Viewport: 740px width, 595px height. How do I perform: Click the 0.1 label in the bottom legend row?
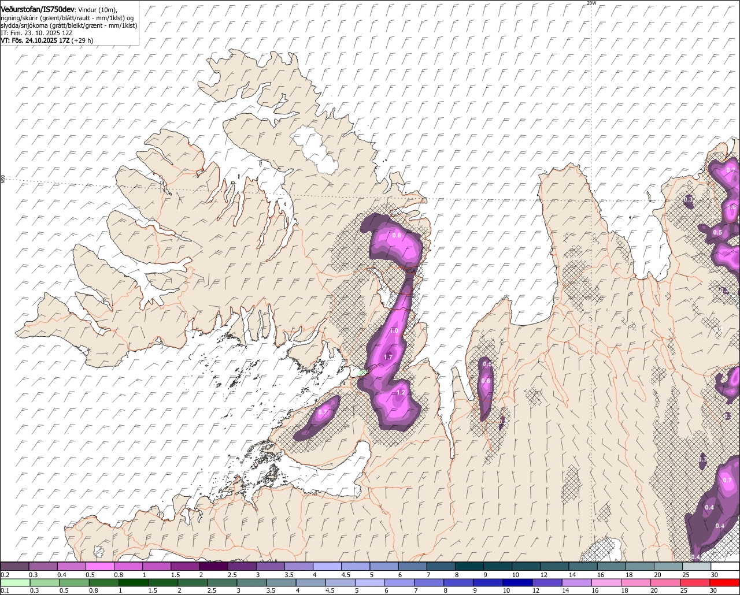(x=5, y=591)
